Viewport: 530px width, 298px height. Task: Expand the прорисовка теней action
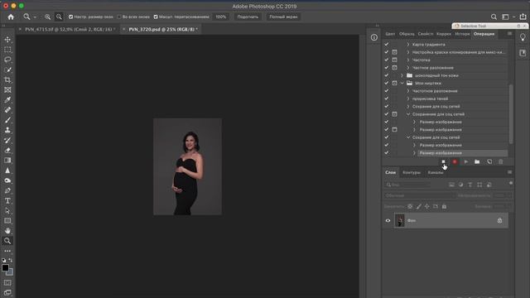coord(408,99)
